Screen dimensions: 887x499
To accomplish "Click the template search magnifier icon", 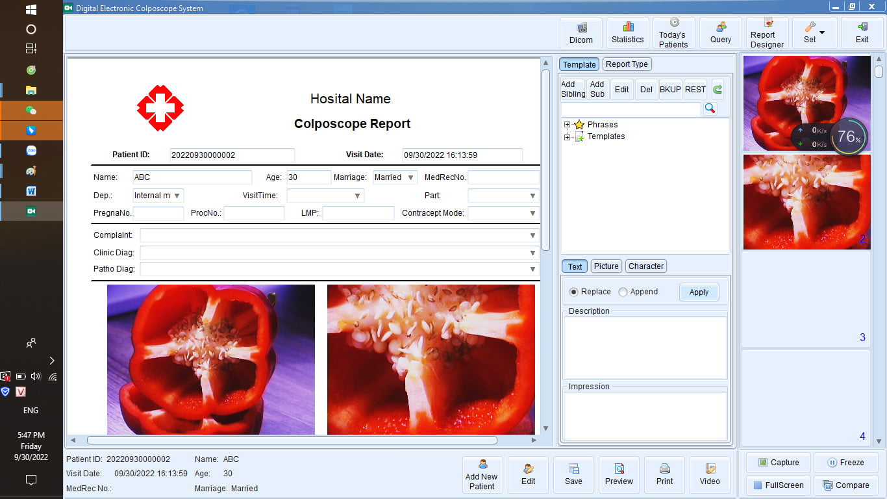I will tap(710, 109).
